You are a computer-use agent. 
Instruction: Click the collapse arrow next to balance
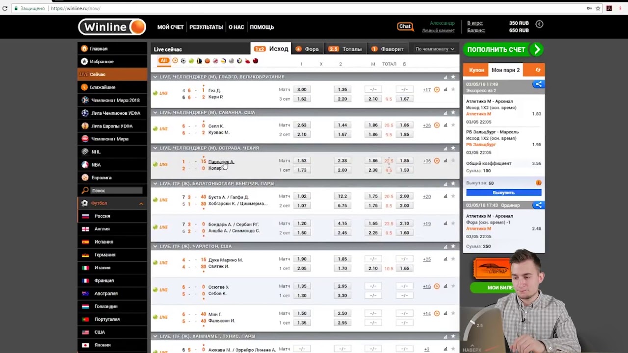point(539,24)
